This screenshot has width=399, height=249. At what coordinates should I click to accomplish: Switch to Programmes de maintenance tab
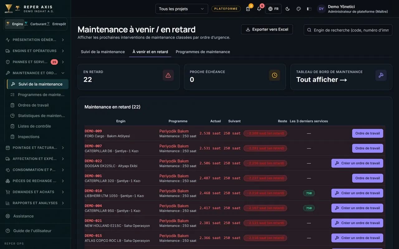pos(203,52)
